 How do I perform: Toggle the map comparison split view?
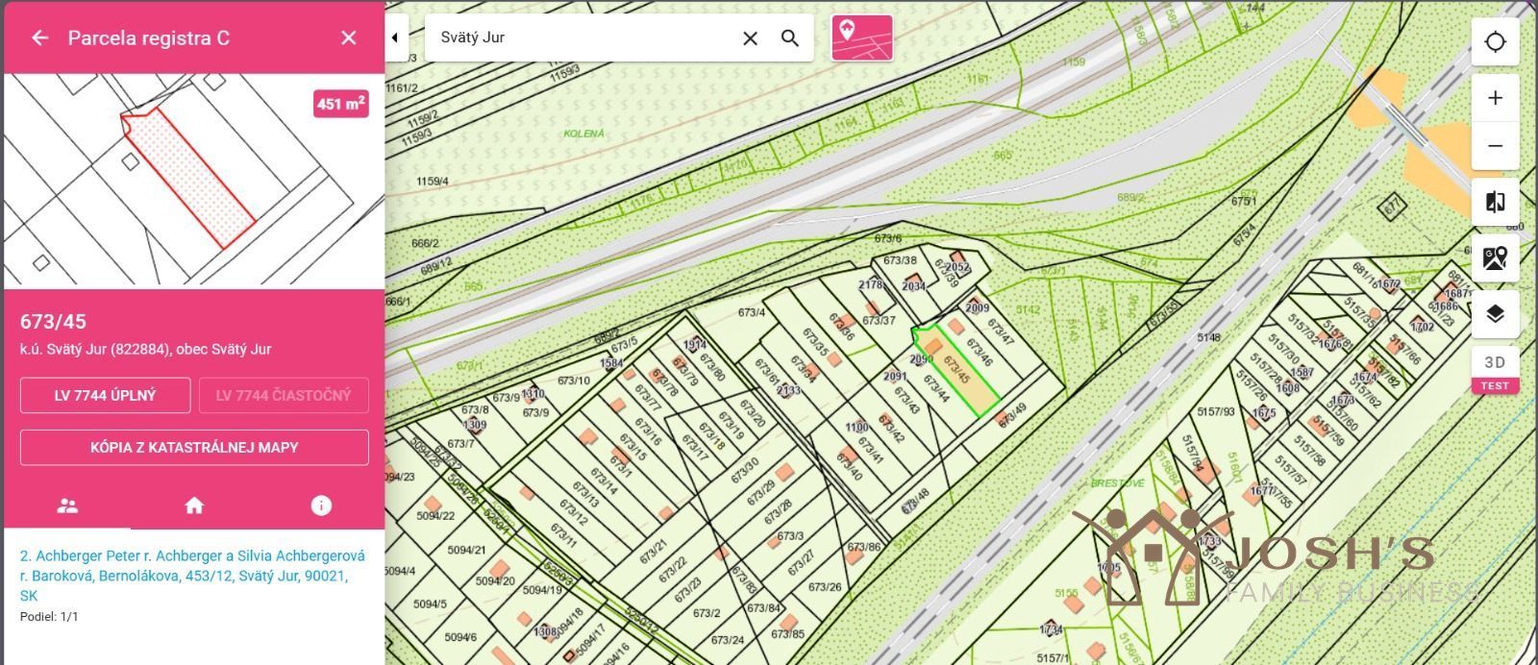[1495, 202]
